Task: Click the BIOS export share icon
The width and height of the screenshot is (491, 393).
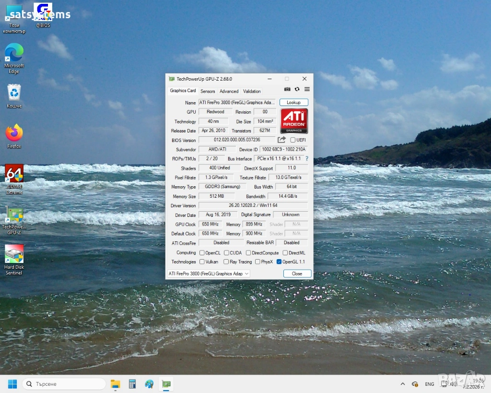Action: (x=282, y=140)
